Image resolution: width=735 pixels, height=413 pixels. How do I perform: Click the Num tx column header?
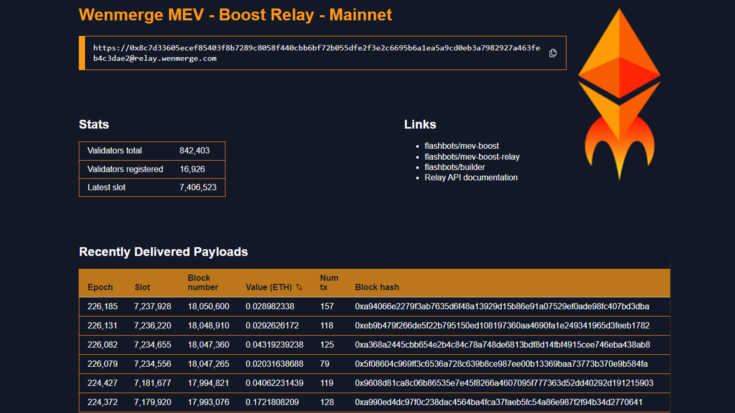click(x=329, y=283)
